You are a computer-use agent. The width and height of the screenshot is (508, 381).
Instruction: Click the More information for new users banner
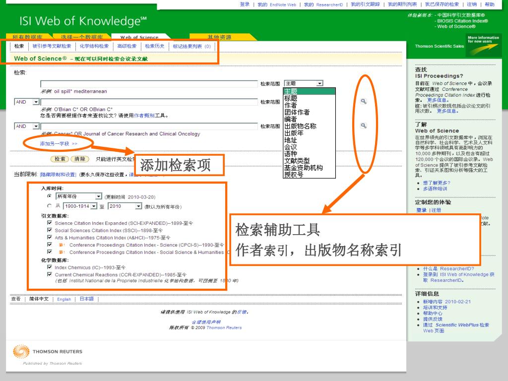[x=483, y=39]
